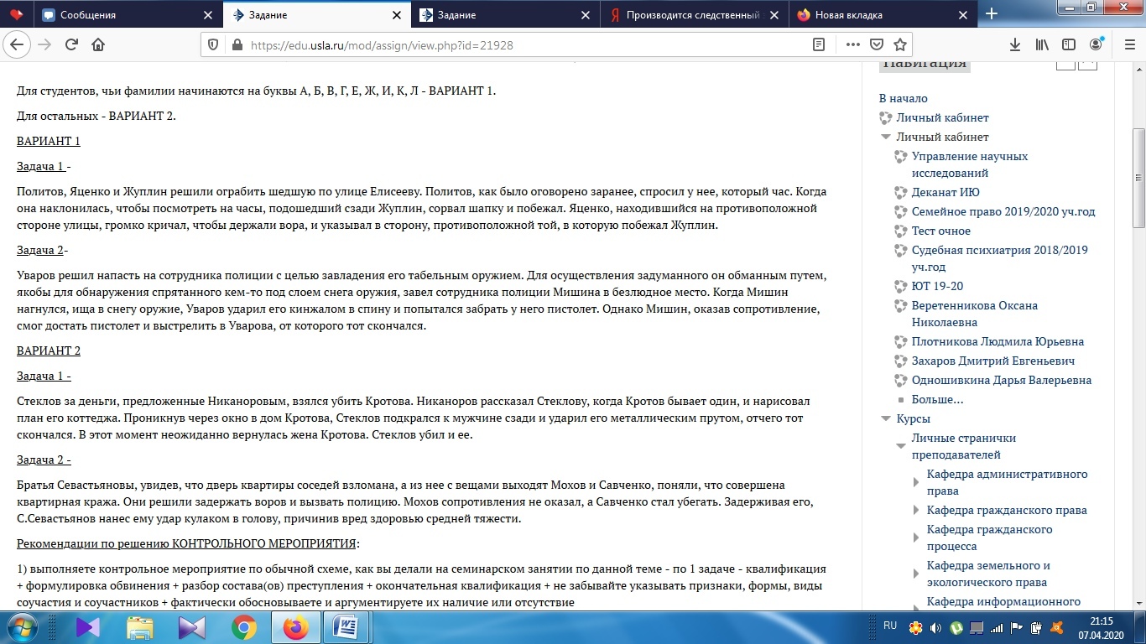Open the Firefox home page icon
This screenshot has height=644, width=1146.
click(x=98, y=44)
